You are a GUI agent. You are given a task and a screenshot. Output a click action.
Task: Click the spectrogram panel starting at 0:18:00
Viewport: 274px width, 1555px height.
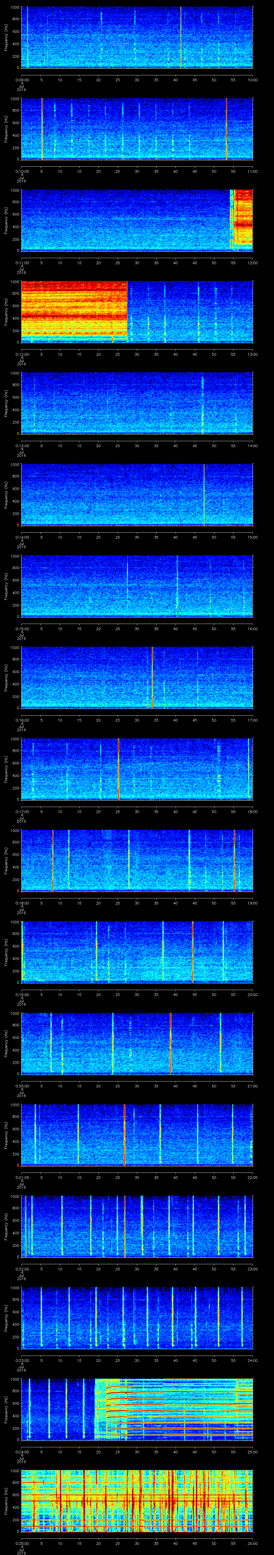coord(137,860)
